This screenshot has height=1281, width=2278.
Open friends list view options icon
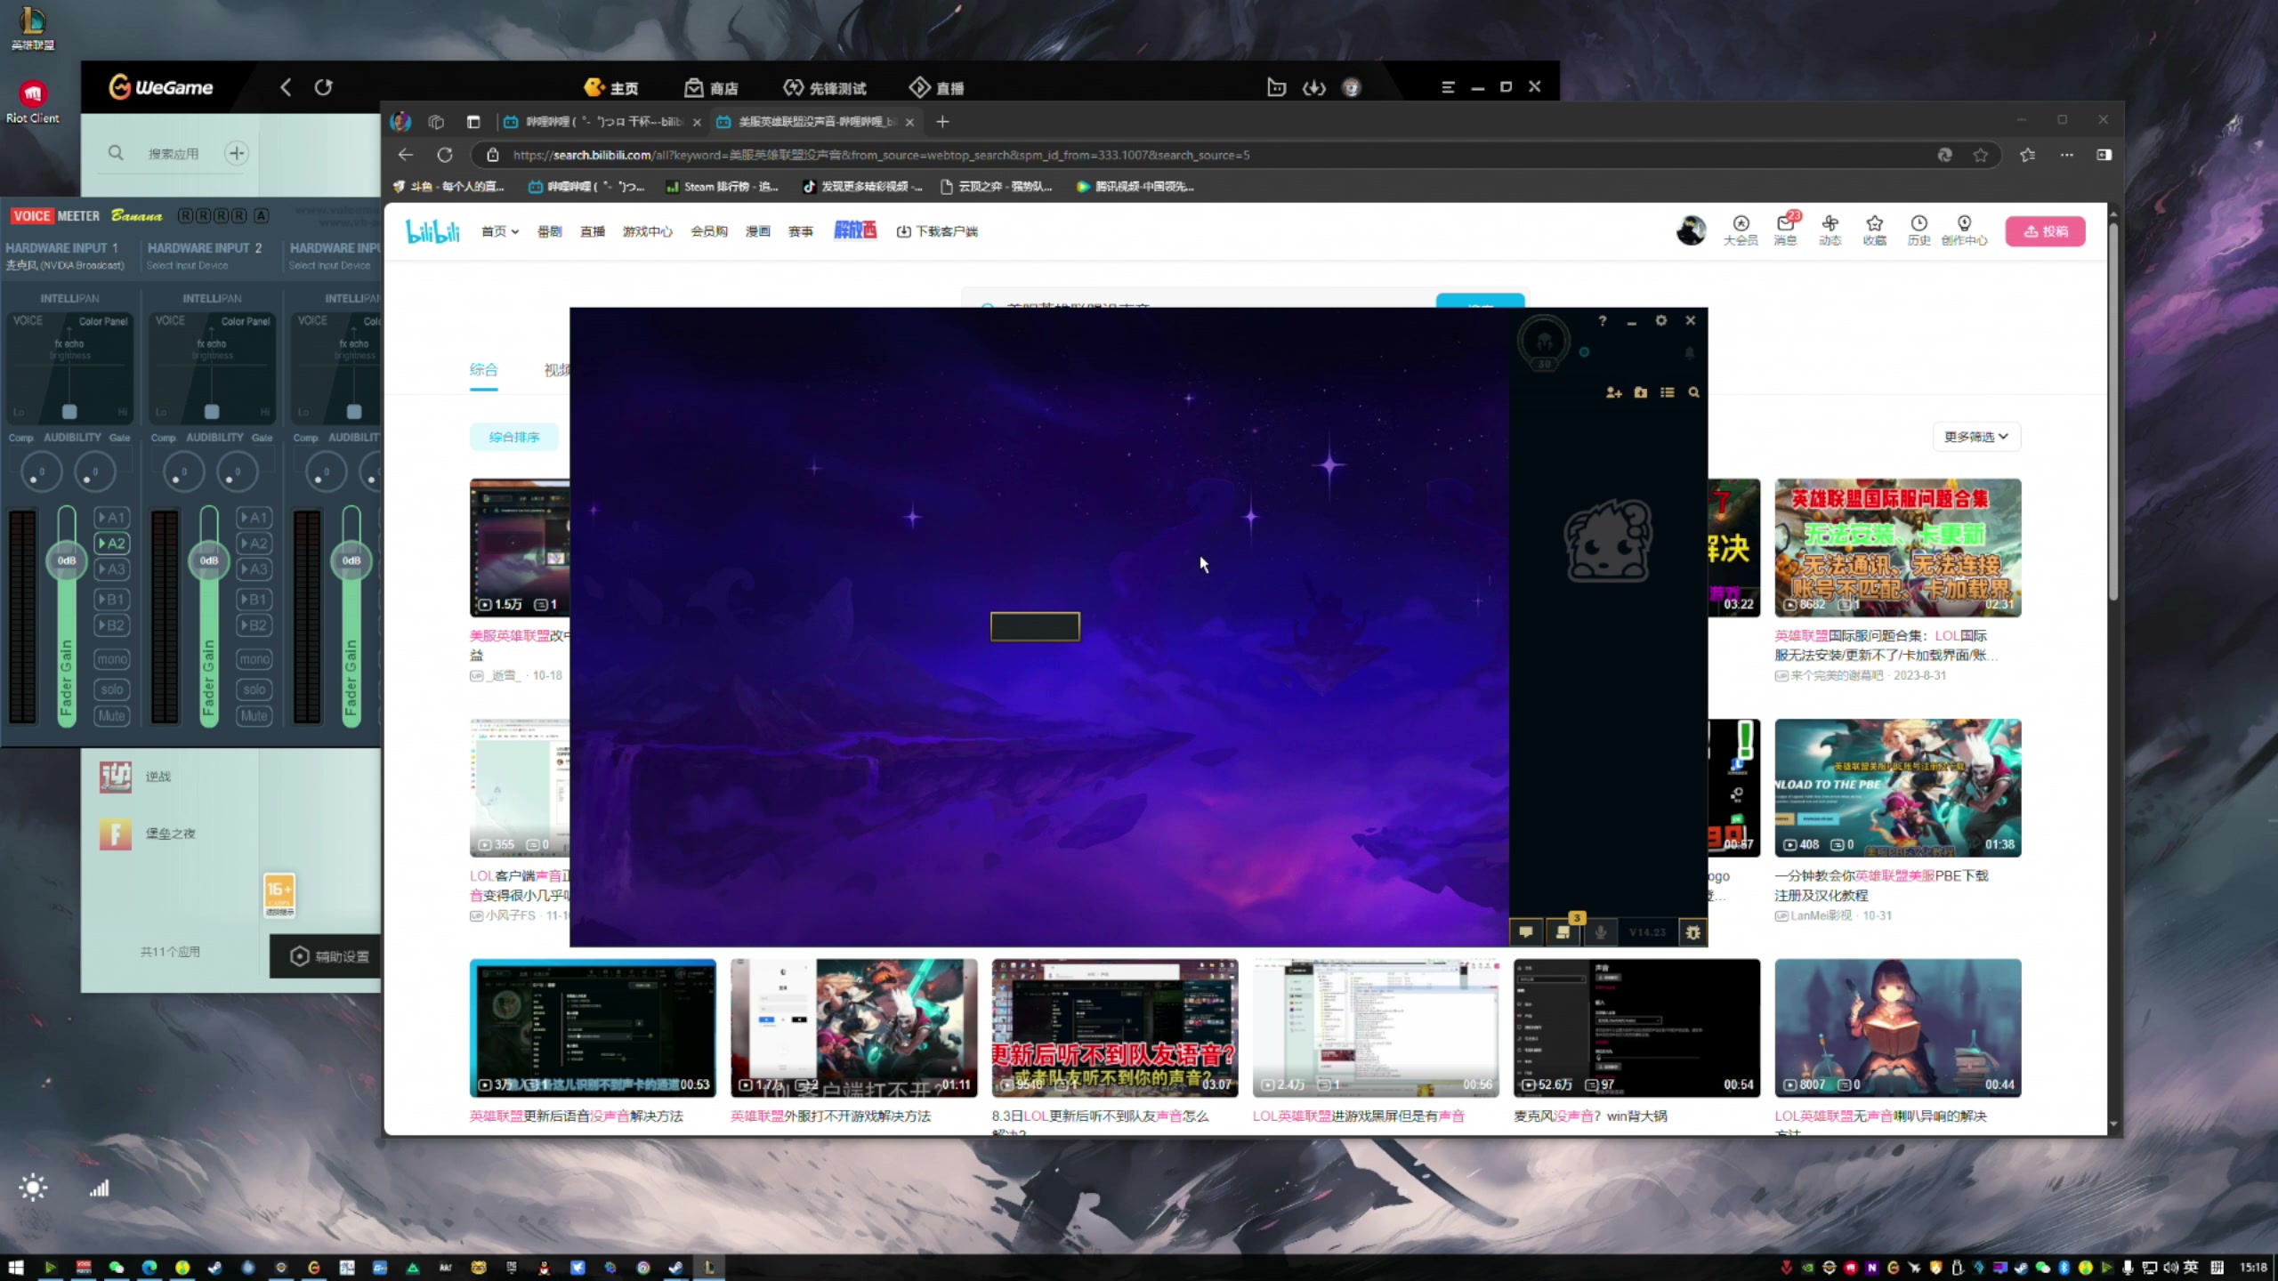(1667, 392)
